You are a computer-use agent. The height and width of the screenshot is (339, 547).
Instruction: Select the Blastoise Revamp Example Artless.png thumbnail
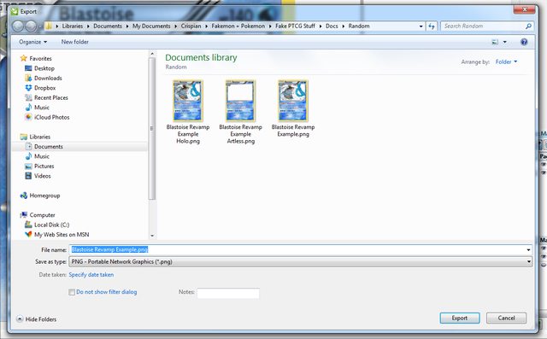tap(241, 112)
